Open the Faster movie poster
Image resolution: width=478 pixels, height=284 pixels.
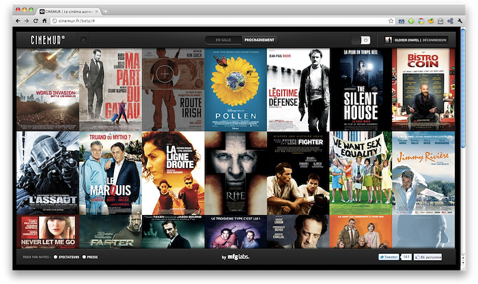click(111, 232)
